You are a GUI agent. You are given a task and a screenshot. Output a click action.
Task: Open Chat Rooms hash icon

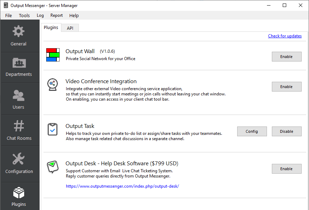coord(19,126)
